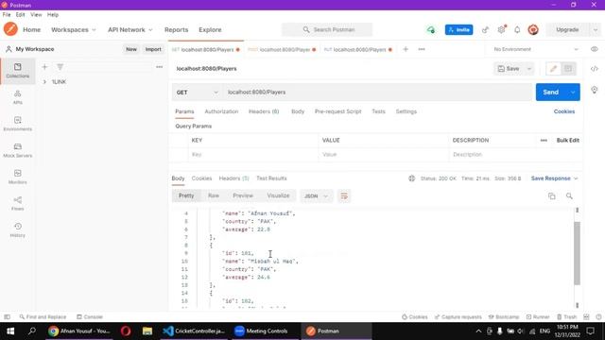Open the Flows sidebar panel
Screen dimensions: 605x340
click(18, 204)
